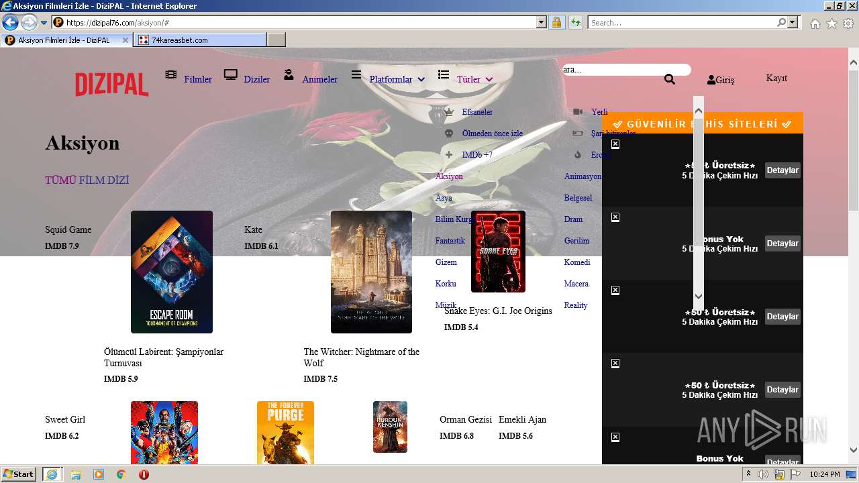Open the Tools gear icon

click(x=848, y=23)
